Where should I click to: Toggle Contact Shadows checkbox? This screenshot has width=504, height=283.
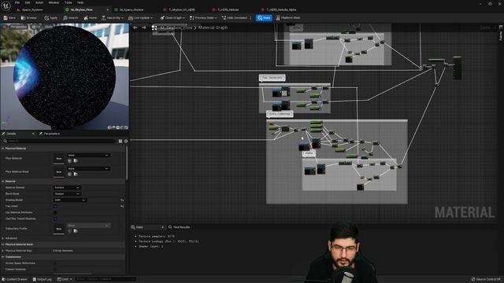click(x=55, y=270)
